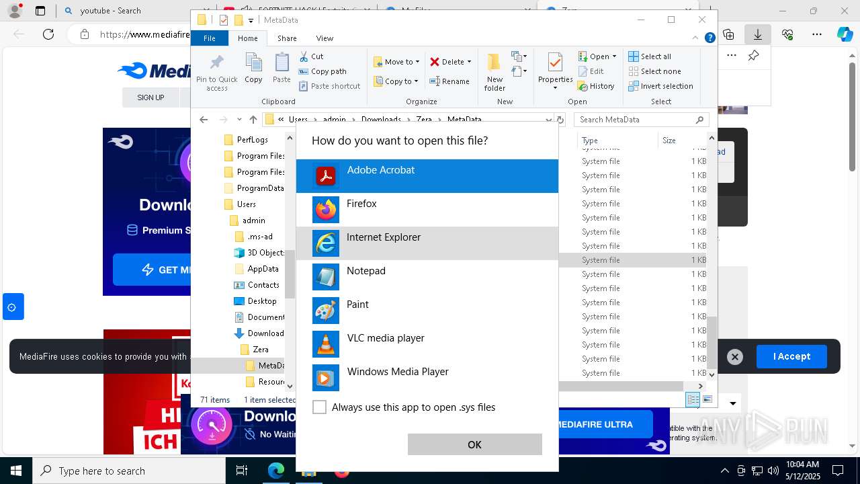
Task: Create a New folder from ribbon
Action: tap(494, 73)
